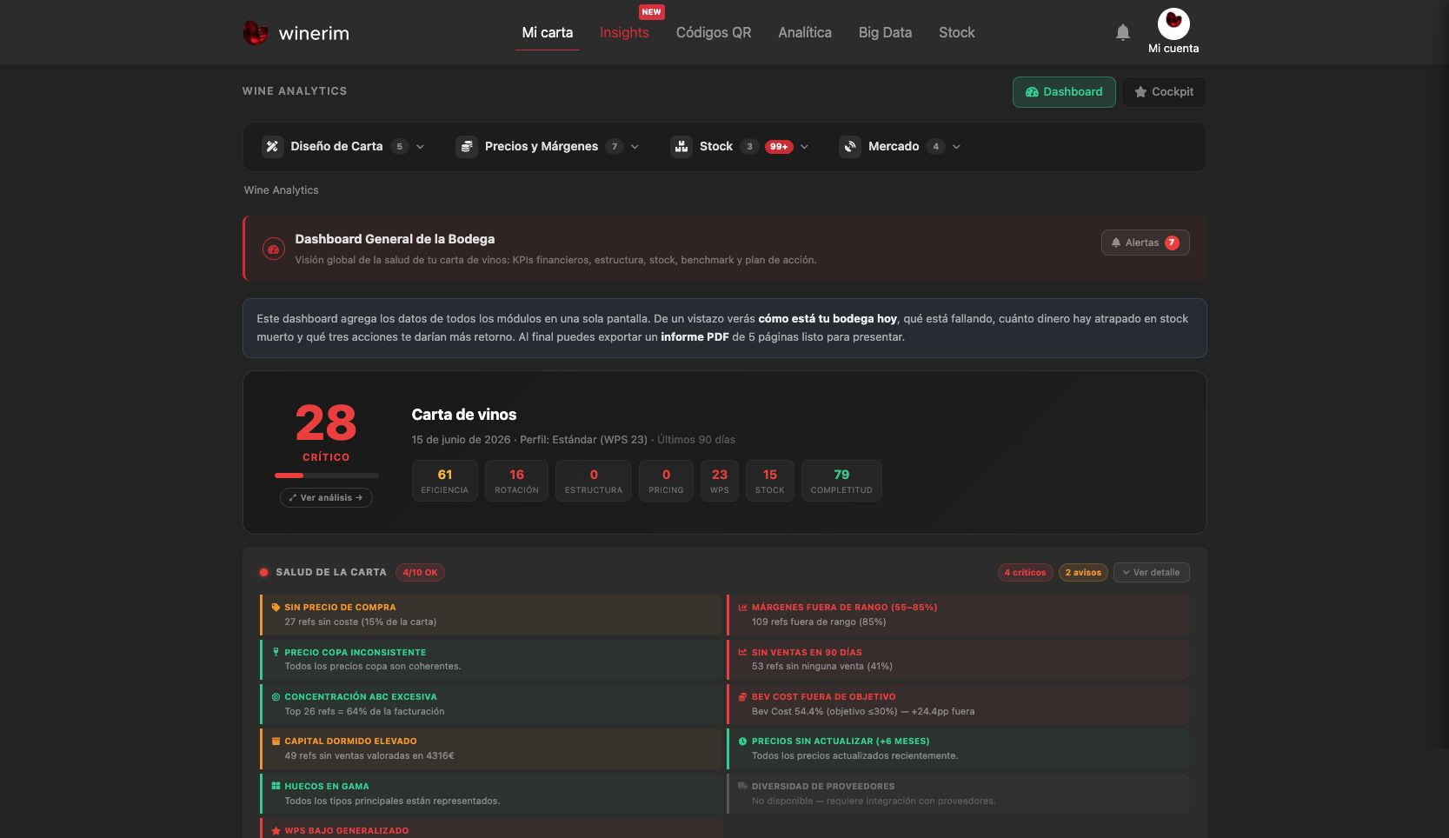Click the 4/10 OK badge

(420, 572)
